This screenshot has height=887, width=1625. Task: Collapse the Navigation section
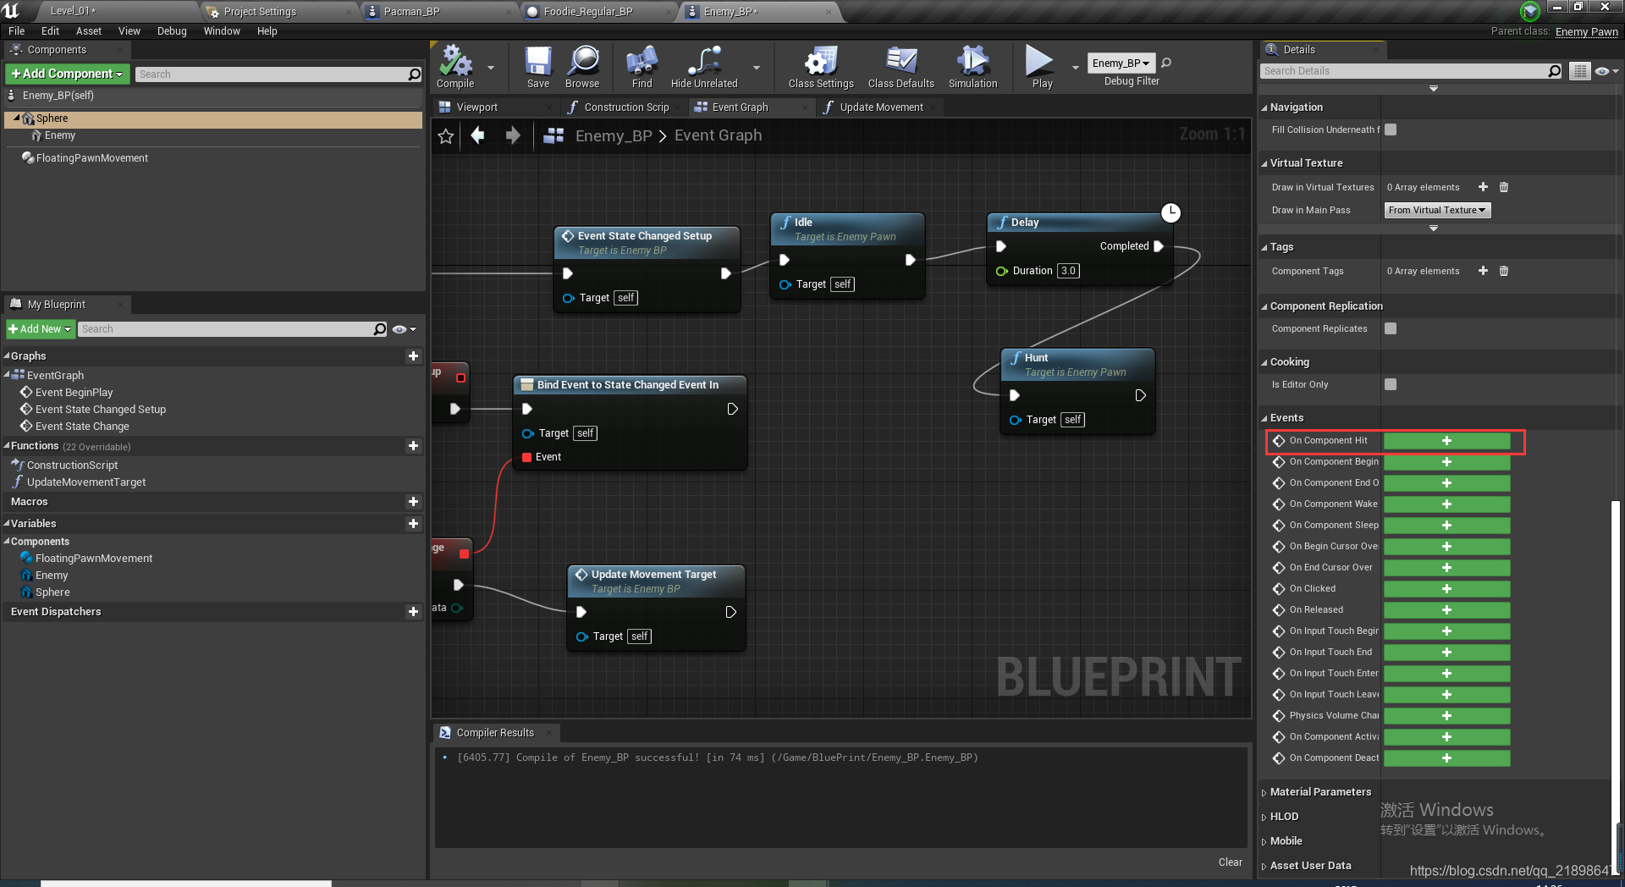pyautogui.click(x=1264, y=107)
